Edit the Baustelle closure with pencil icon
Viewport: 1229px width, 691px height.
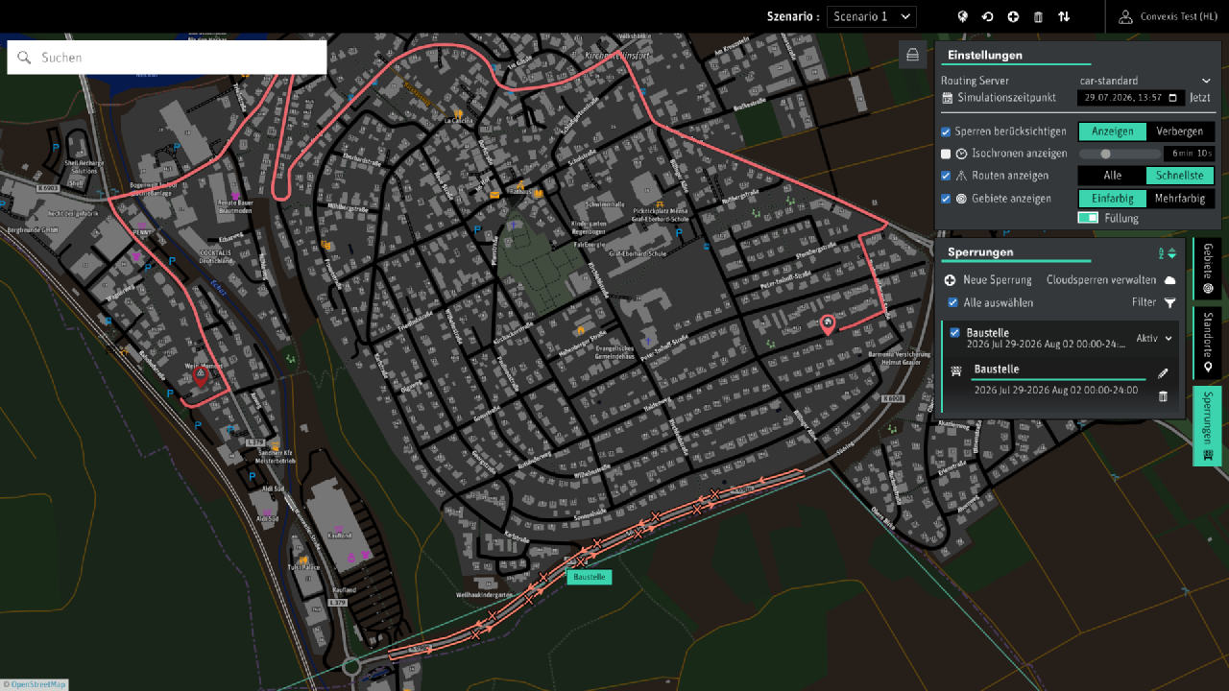(x=1163, y=373)
